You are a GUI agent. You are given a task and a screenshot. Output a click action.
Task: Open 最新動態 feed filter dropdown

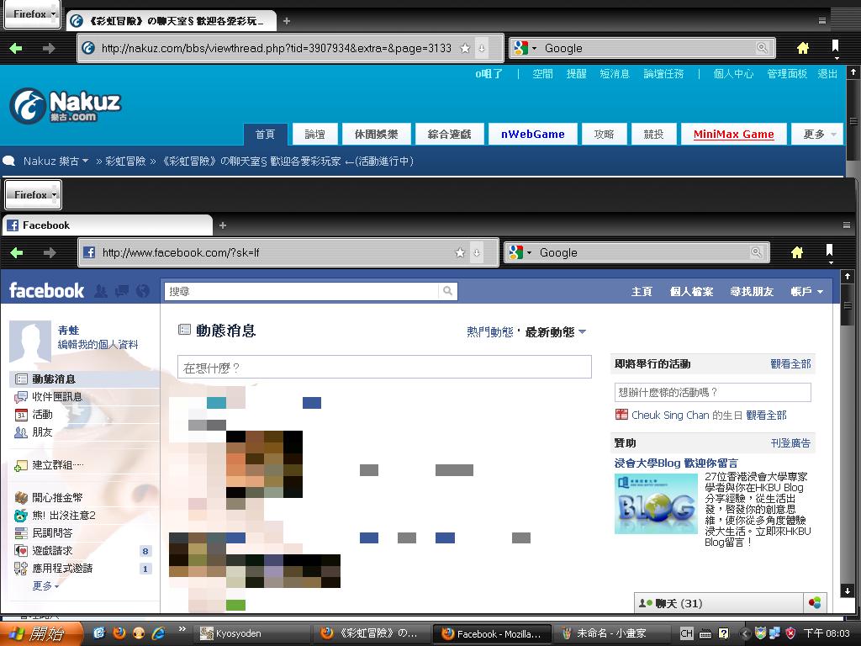tap(556, 331)
